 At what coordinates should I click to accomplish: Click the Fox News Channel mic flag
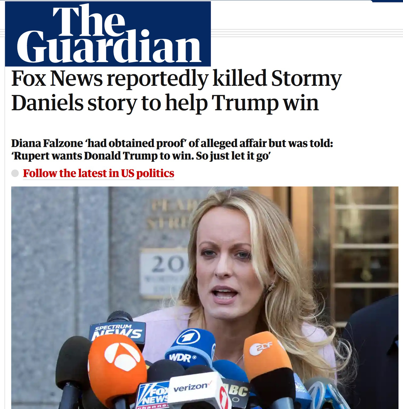click(x=152, y=395)
